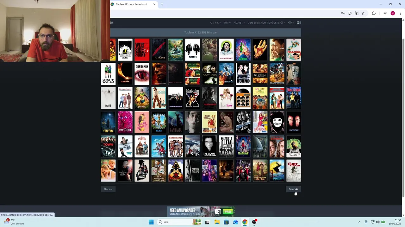Open the West Side Story poster
The width and height of the screenshot is (405, 227).
[x=142, y=50]
